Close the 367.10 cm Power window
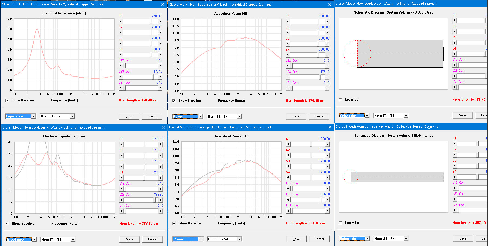488x246 pixels. coord(330,127)
